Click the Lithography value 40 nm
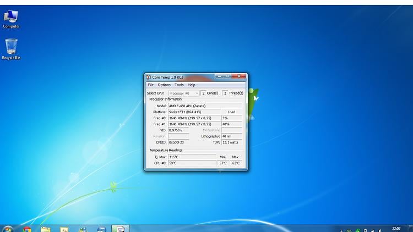413x232 pixels. [232, 136]
